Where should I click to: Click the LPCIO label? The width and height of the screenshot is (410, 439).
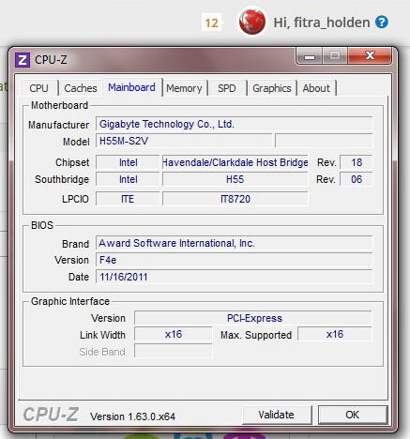75,199
